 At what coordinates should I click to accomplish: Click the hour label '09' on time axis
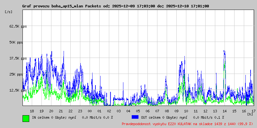pos(176,111)
